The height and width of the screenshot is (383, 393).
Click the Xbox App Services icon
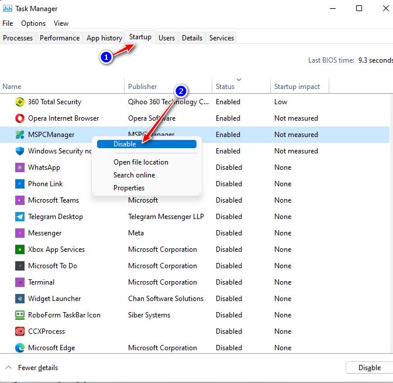20,249
